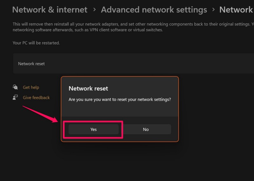Click chevron after Network & internet
Screen dimensions: 254x181
click(x=94, y=10)
